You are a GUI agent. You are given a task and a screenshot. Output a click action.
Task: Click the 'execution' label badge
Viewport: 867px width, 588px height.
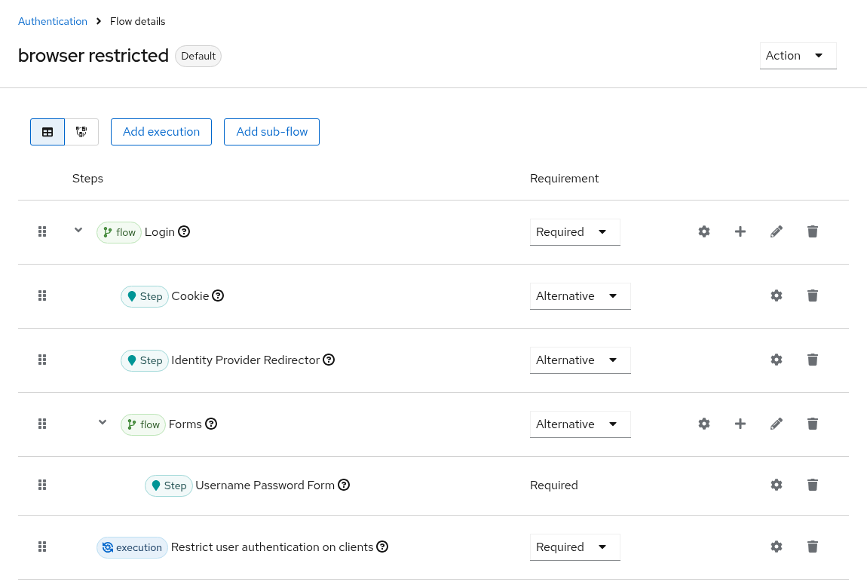[132, 547]
